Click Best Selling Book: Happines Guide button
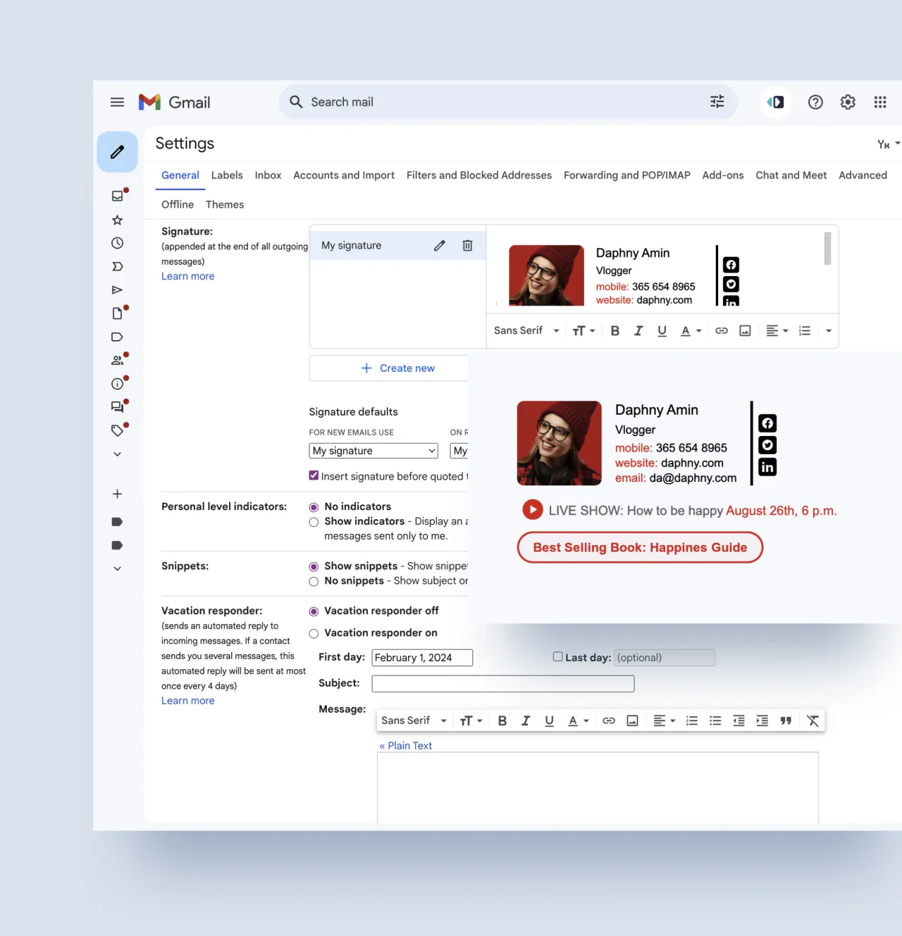Viewport: 902px width, 936px height. click(x=640, y=547)
